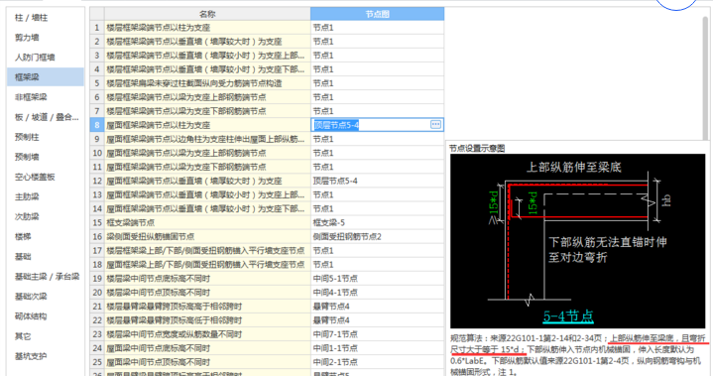Click row number 4 header

point(97,69)
